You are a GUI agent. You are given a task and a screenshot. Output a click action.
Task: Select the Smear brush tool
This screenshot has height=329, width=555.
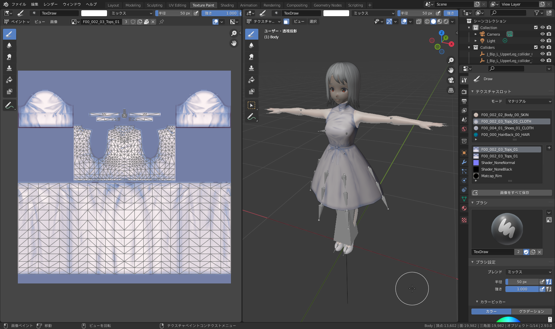point(9,56)
